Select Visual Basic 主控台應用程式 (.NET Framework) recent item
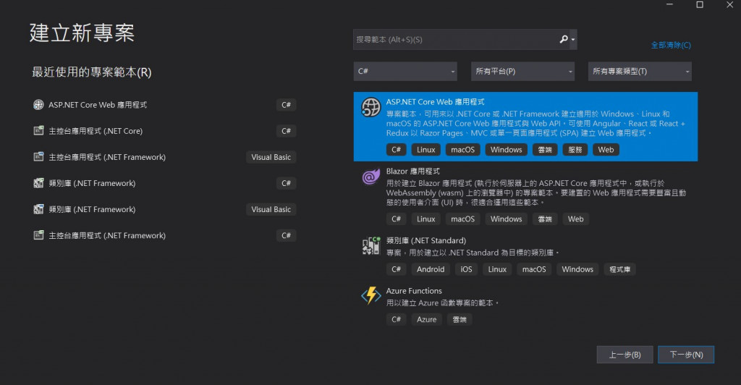 coord(164,157)
